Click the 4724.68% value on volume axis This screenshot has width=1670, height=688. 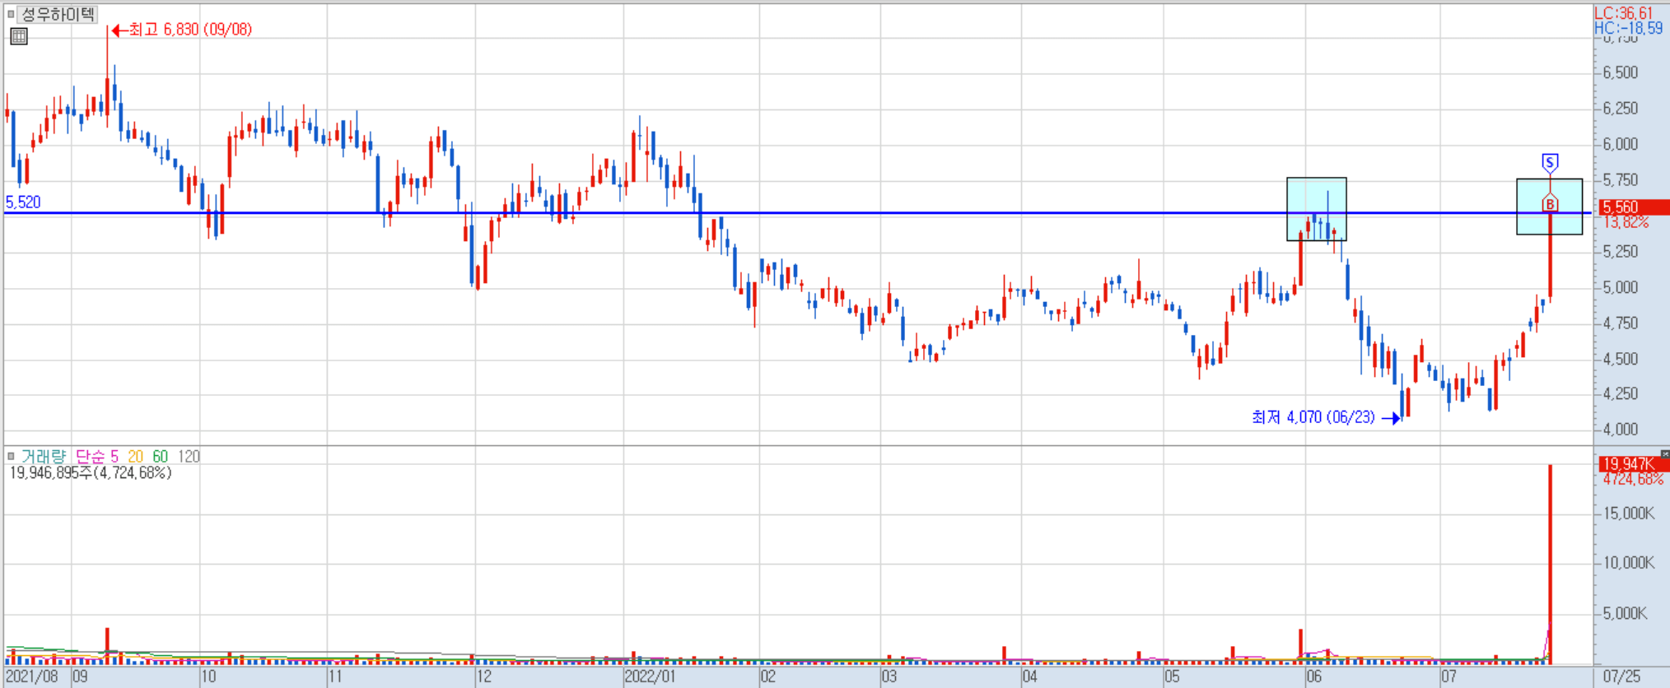point(1633,479)
